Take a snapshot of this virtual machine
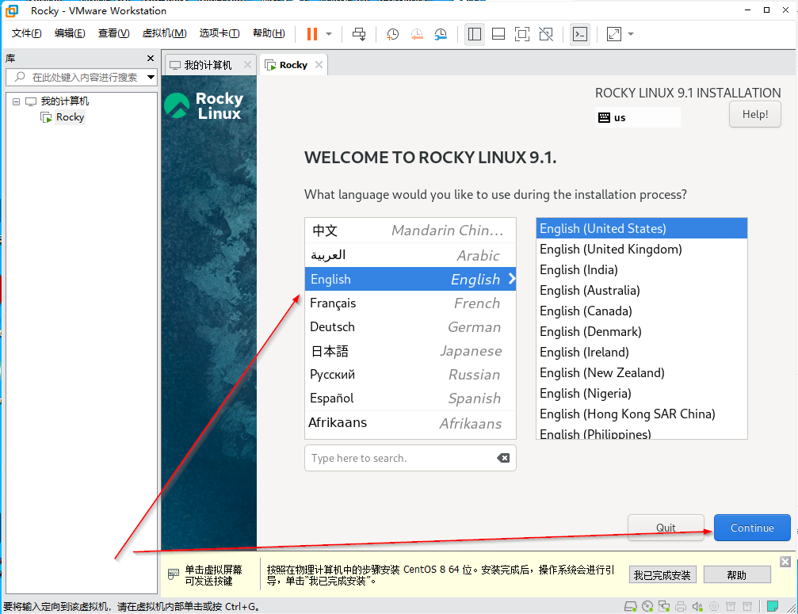This screenshot has width=798, height=614. point(392,34)
